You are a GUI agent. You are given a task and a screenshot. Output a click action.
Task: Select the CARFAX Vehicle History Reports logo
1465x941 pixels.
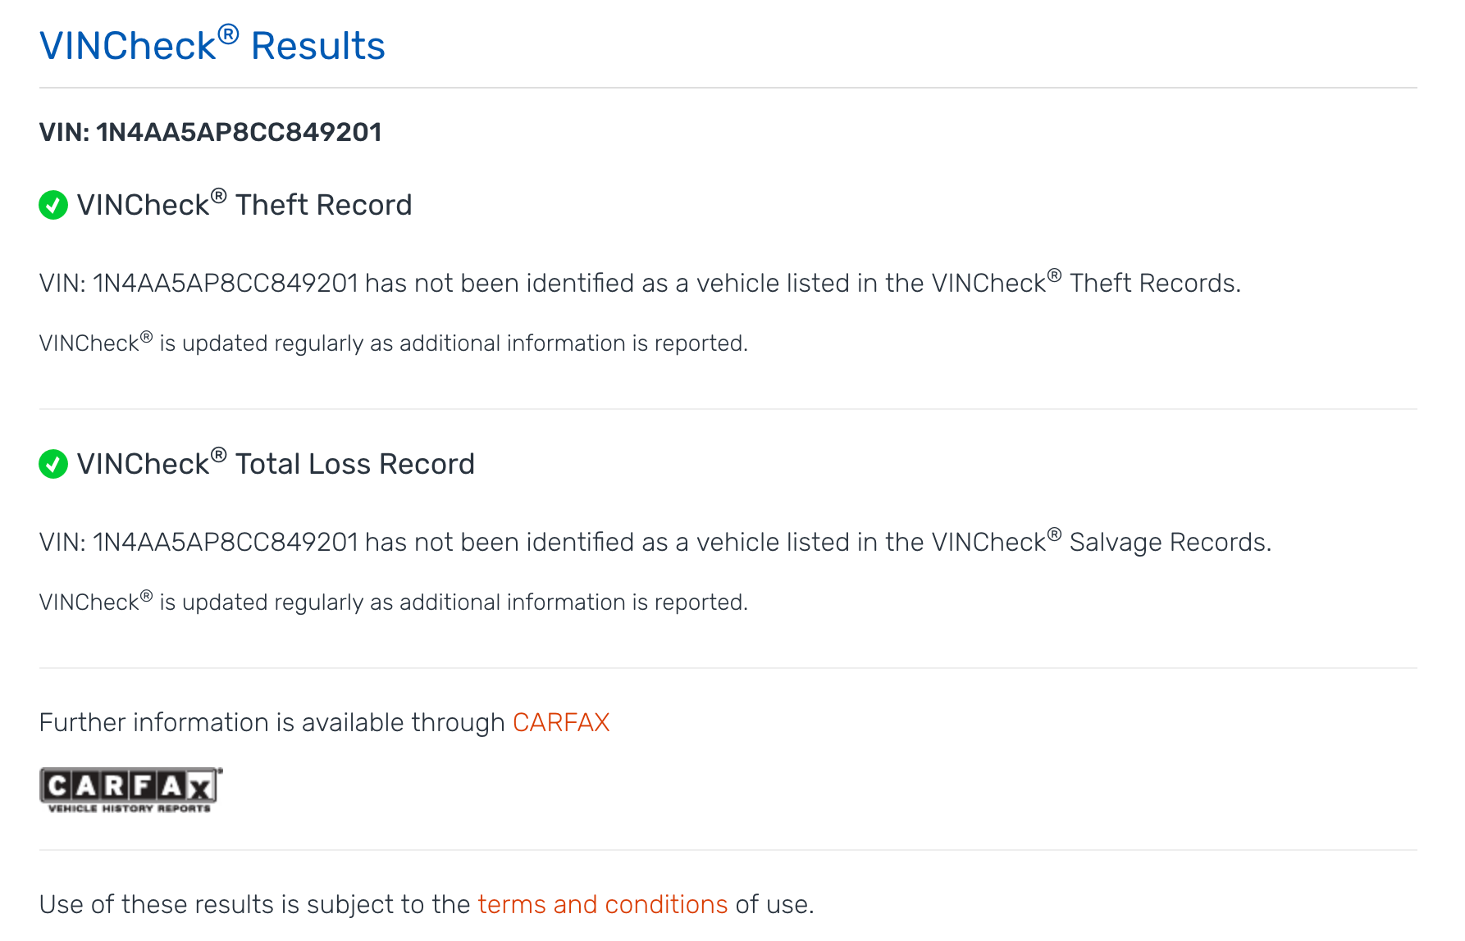click(128, 789)
